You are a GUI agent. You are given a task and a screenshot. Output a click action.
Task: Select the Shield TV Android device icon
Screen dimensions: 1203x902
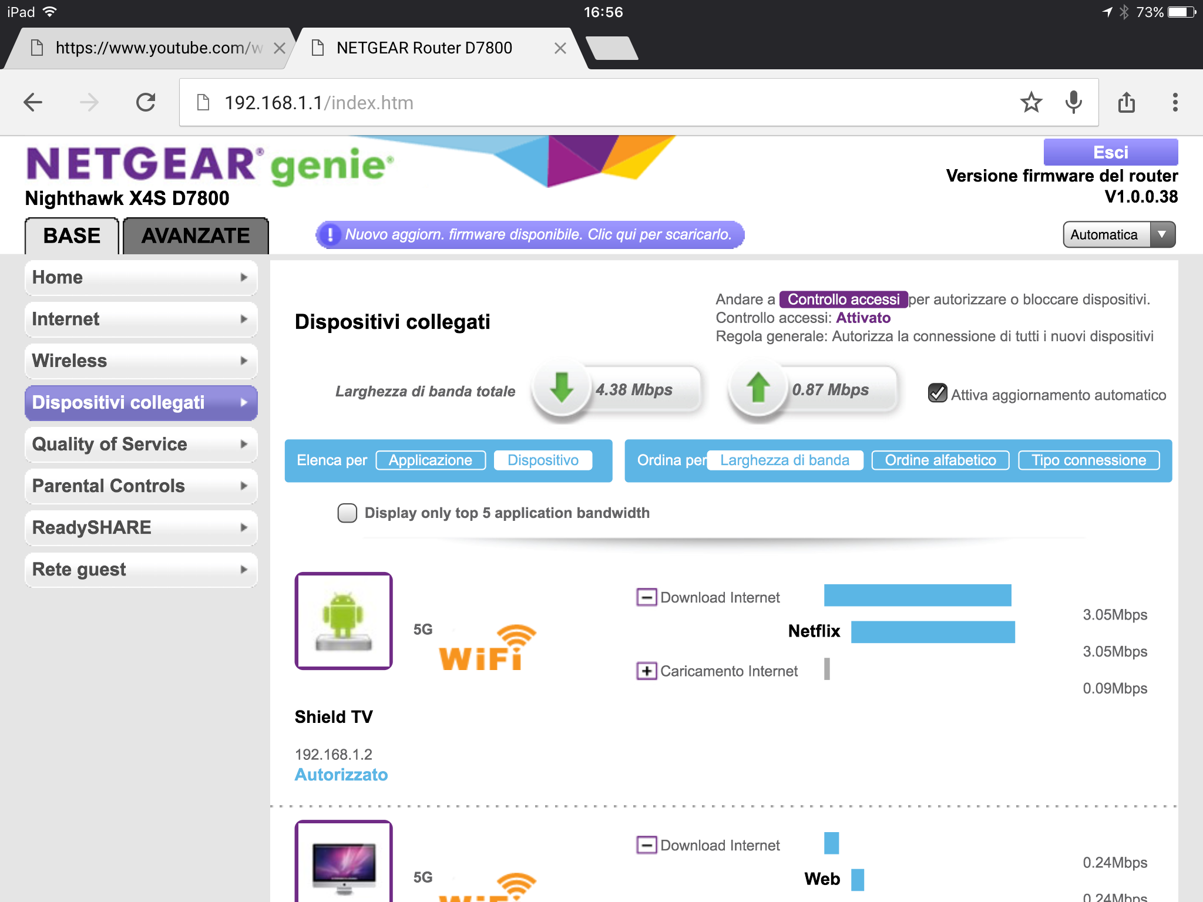(x=344, y=621)
